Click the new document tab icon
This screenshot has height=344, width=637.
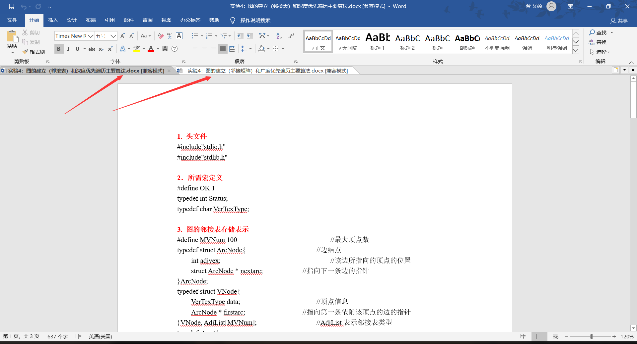(x=616, y=70)
